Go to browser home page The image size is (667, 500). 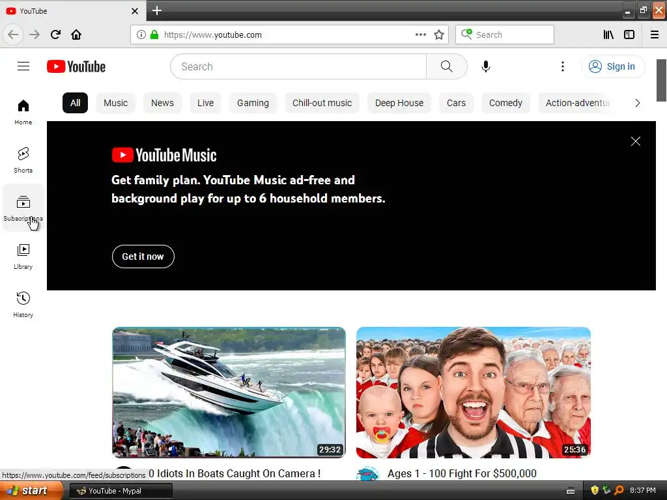[76, 35]
